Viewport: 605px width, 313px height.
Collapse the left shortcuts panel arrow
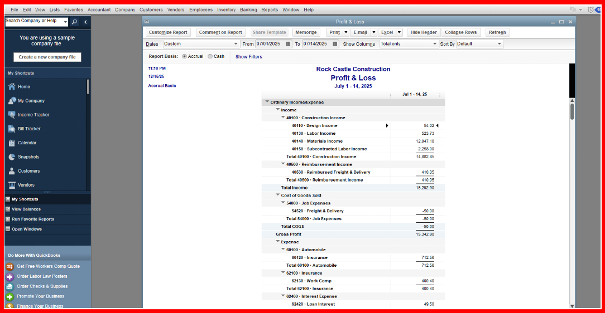point(85,22)
